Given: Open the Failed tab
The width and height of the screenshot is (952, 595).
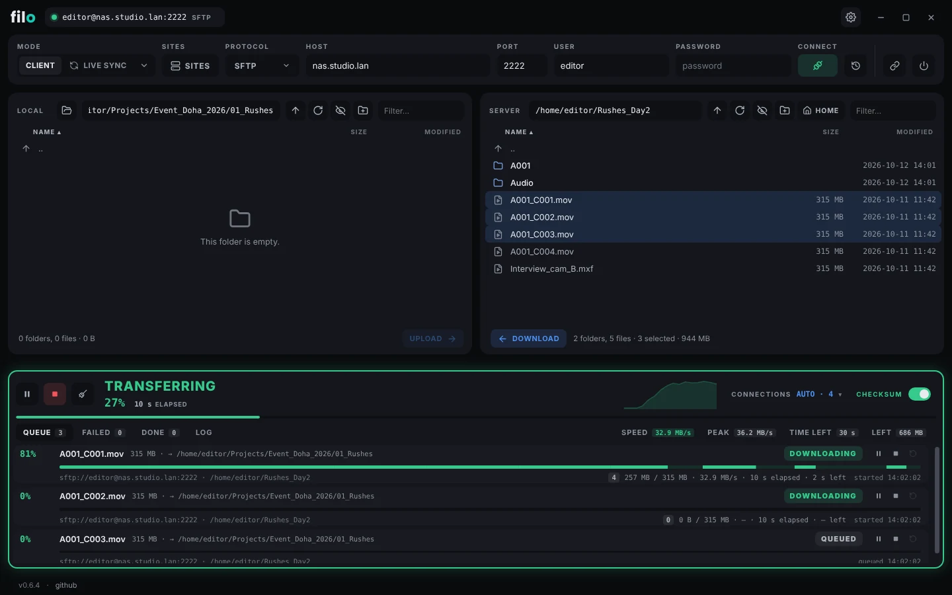Looking at the screenshot, I should click(103, 432).
